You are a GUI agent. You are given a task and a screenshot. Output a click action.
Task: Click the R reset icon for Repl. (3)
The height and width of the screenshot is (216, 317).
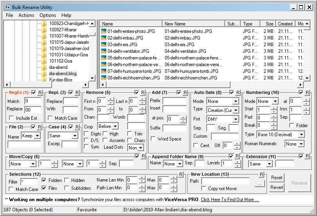point(77,92)
